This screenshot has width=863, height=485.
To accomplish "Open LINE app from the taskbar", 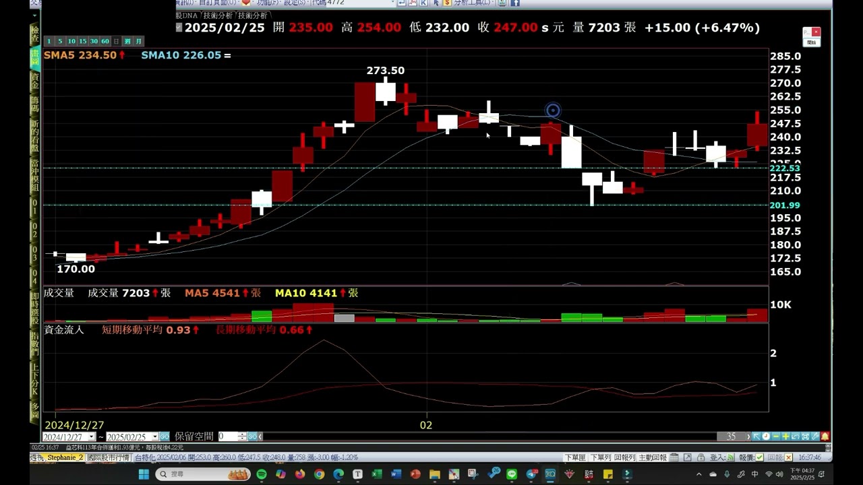I will click(x=512, y=474).
